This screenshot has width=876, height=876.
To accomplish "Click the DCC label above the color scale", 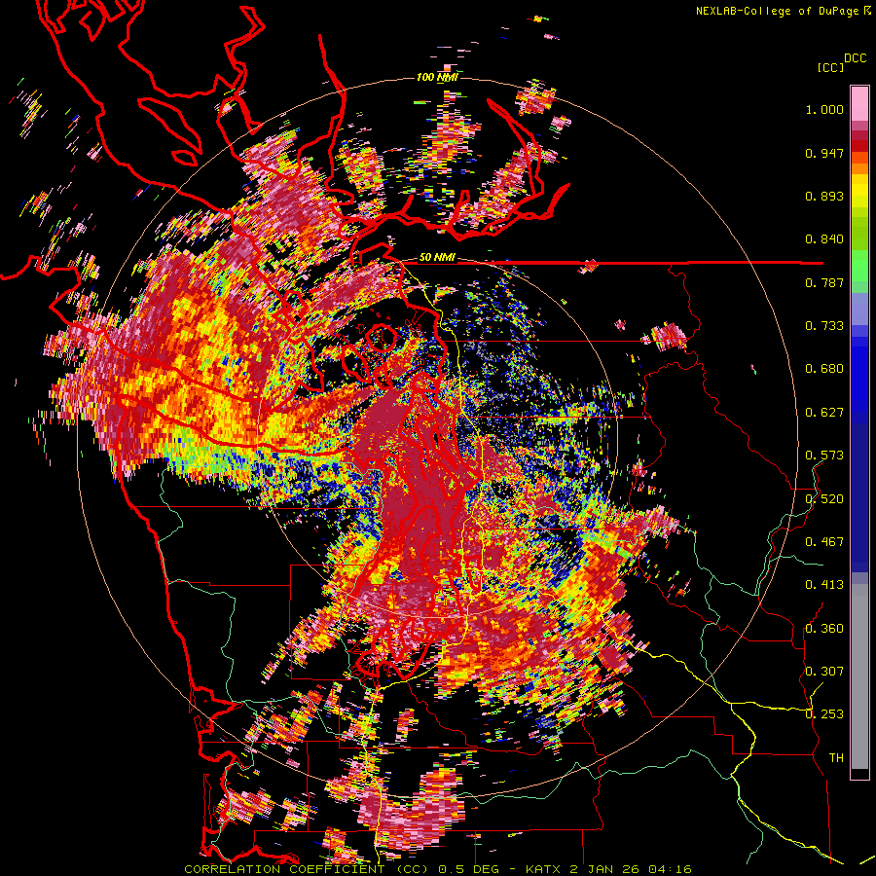I will 855,58.
